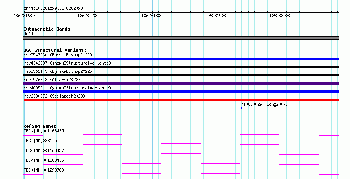Select the blue nsv4095011 variant bar

(x=181, y=92)
